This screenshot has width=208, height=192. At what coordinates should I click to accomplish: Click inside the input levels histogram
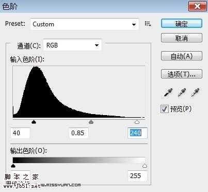[x=79, y=92]
